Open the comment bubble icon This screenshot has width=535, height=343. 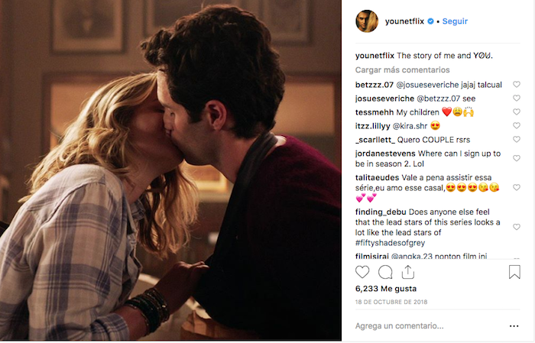pos(385,272)
